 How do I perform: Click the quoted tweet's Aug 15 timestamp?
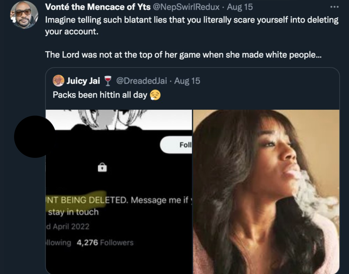[187, 81]
